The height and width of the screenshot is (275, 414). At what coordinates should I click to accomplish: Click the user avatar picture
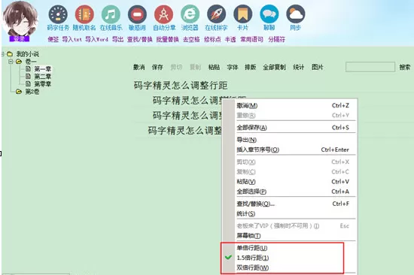20,18
